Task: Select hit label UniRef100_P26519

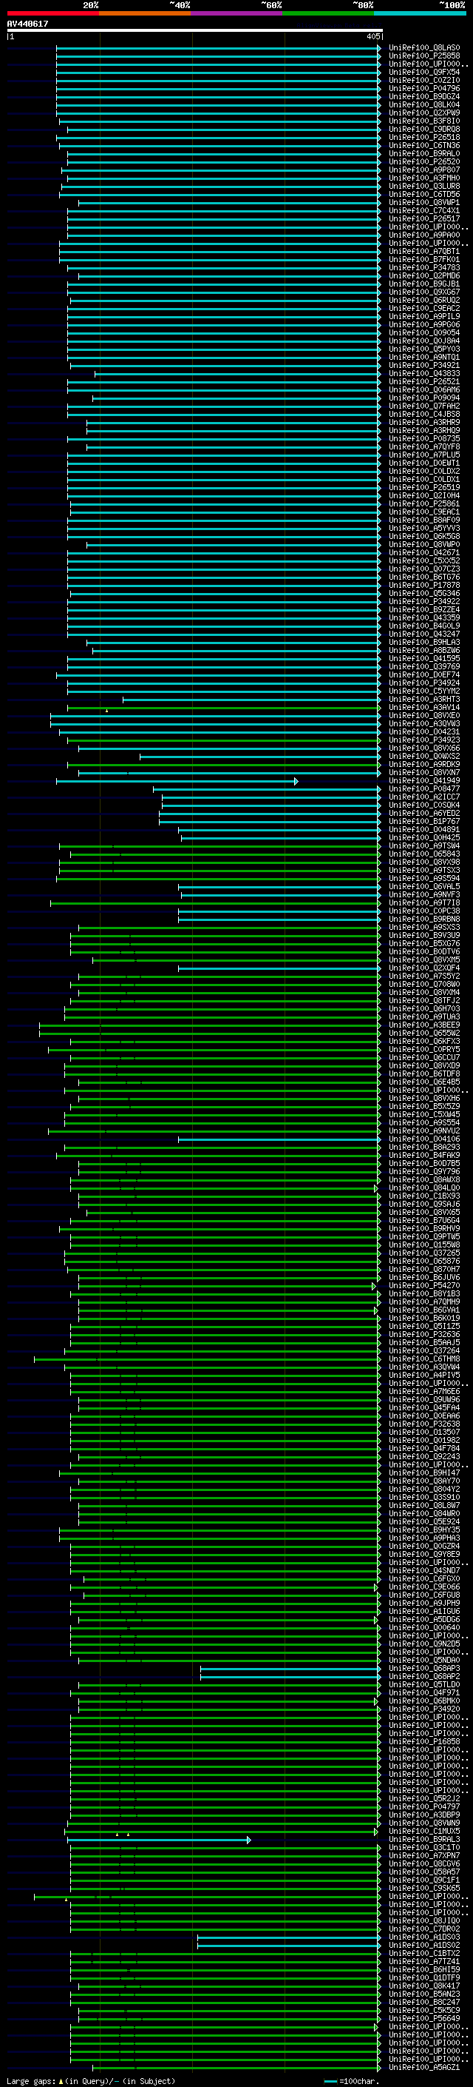Action: (x=424, y=488)
